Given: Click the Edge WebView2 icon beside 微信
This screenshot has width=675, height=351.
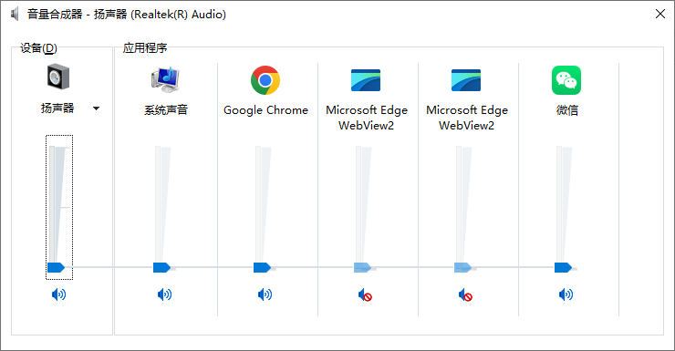Looking at the screenshot, I should [x=466, y=80].
